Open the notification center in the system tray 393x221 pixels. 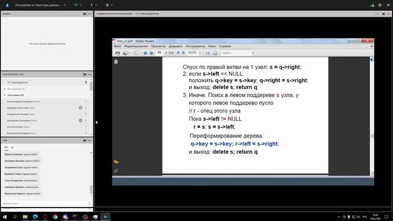(386, 217)
